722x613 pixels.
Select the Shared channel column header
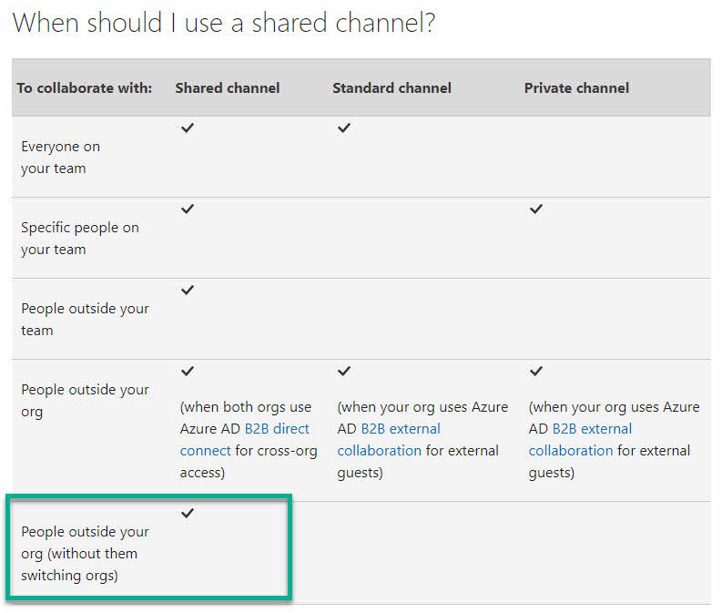[x=228, y=88]
